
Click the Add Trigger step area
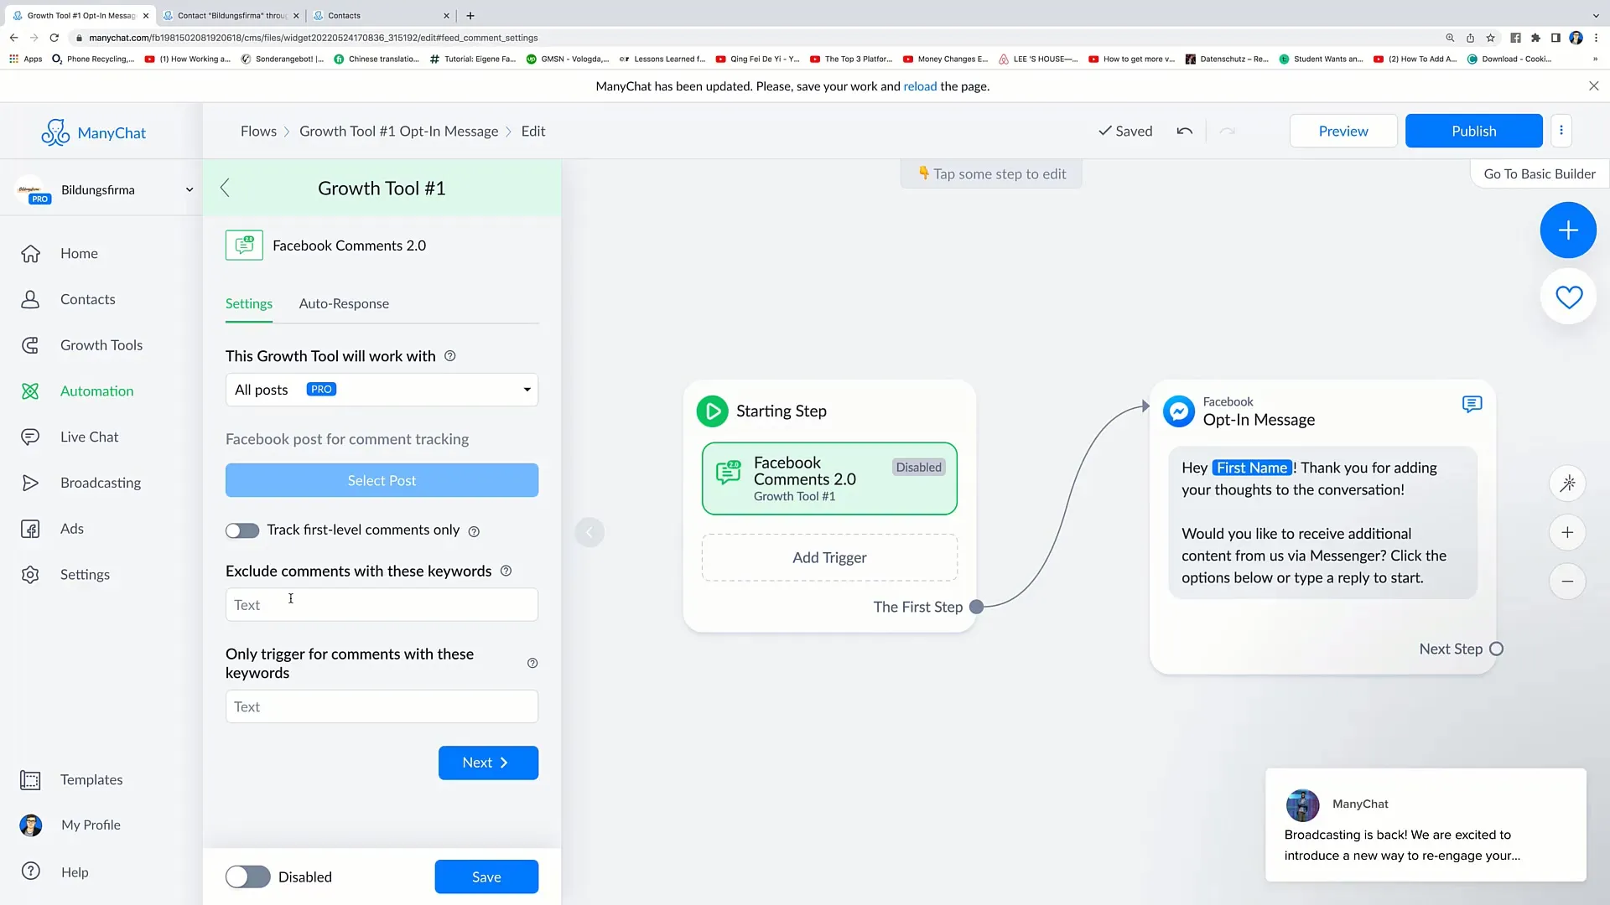[829, 557]
